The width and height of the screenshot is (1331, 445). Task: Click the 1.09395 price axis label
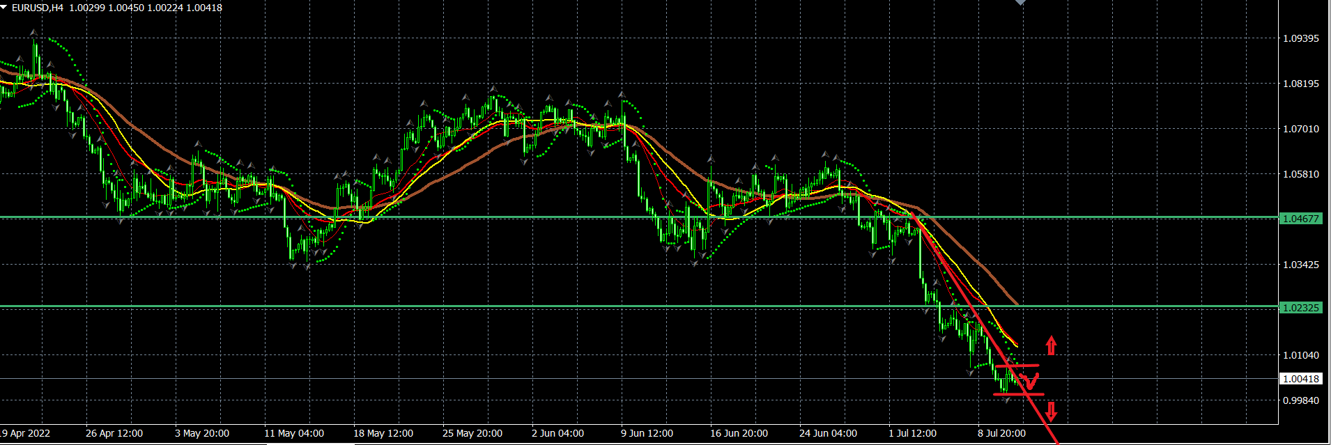(1301, 38)
